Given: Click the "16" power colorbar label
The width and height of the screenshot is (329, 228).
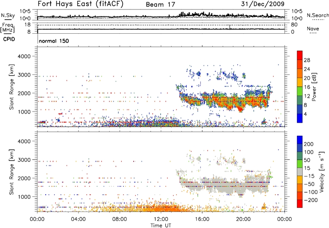Looking at the screenshot, I should 307,87.
